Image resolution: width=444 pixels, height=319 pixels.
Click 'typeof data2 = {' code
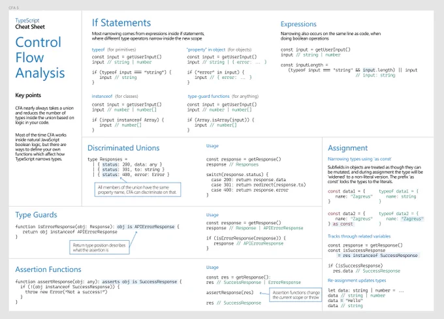[x=399, y=214]
